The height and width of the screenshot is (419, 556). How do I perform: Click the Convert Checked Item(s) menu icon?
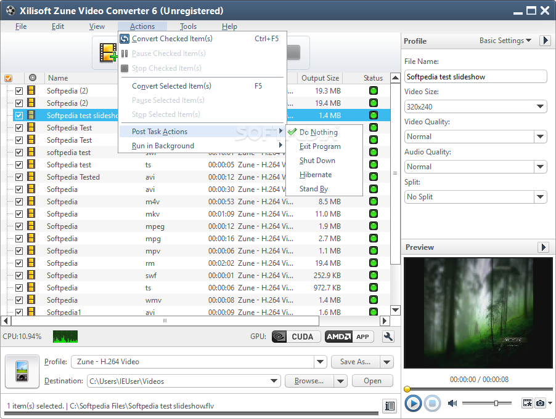[125, 39]
